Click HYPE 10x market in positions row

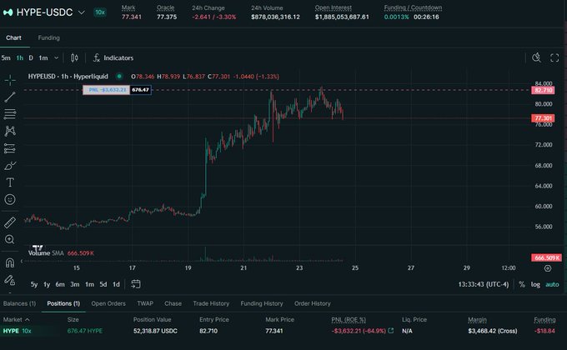(17, 331)
